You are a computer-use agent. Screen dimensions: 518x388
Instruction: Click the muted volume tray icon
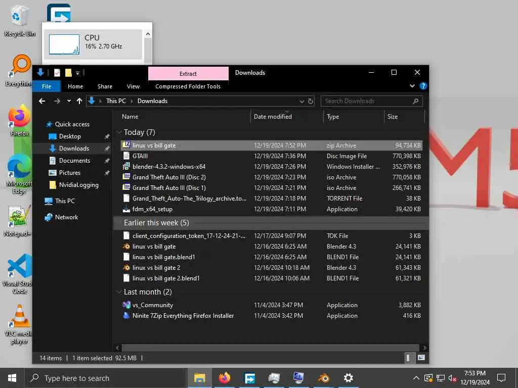[452, 378]
